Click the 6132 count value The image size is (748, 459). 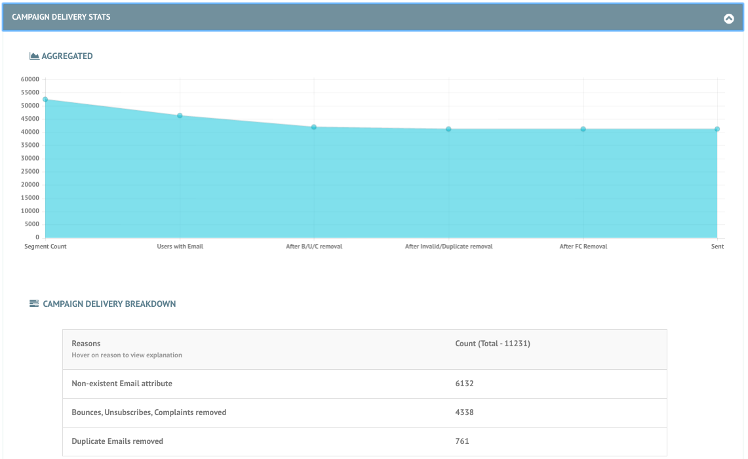pos(464,384)
